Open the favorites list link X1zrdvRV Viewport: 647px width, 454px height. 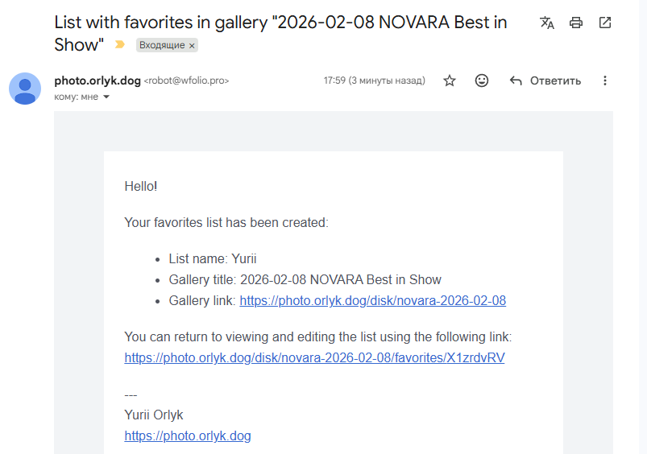pos(314,357)
